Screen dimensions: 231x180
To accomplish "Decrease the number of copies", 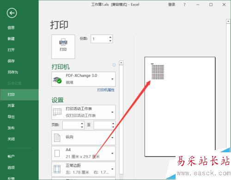I will (x=110, y=41).
